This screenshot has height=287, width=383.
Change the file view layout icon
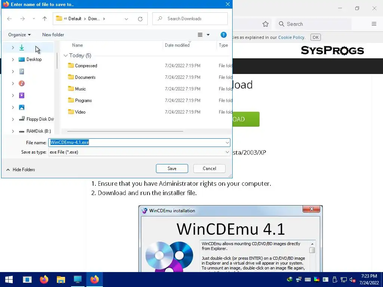pyautogui.click(x=200, y=35)
